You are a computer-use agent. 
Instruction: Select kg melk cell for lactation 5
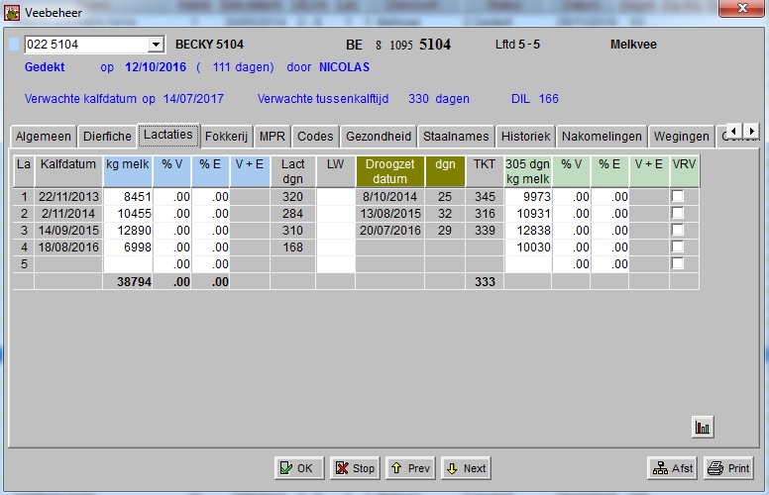pyautogui.click(x=127, y=264)
